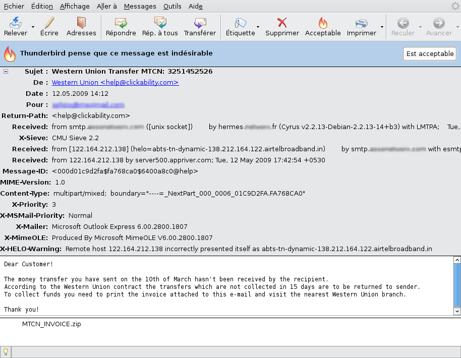Viewport: 461px width, 358px height.
Task: Click the Transférer forward icon
Action: 200,23
